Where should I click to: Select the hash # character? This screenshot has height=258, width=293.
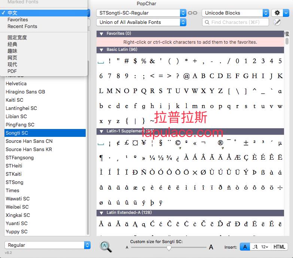point(126,61)
